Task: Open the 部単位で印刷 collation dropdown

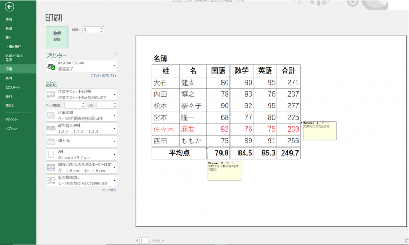Action: [x=114, y=129]
